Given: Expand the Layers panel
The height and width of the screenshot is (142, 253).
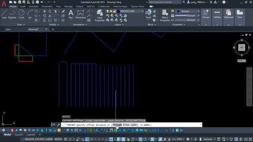Looking at the screenshot, I should pyautogui.click(x=119, y=24).
